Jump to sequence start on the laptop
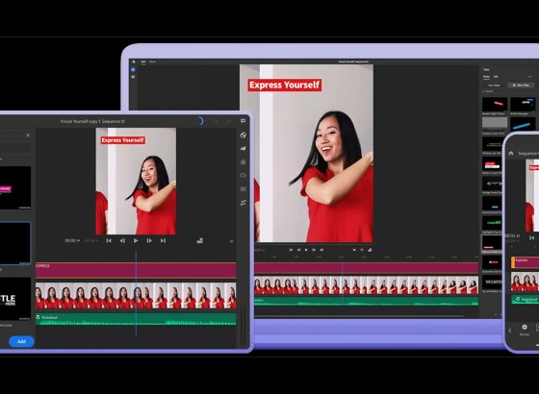The height and width of the screenshot is (394, 539). (x=291, y=250)
